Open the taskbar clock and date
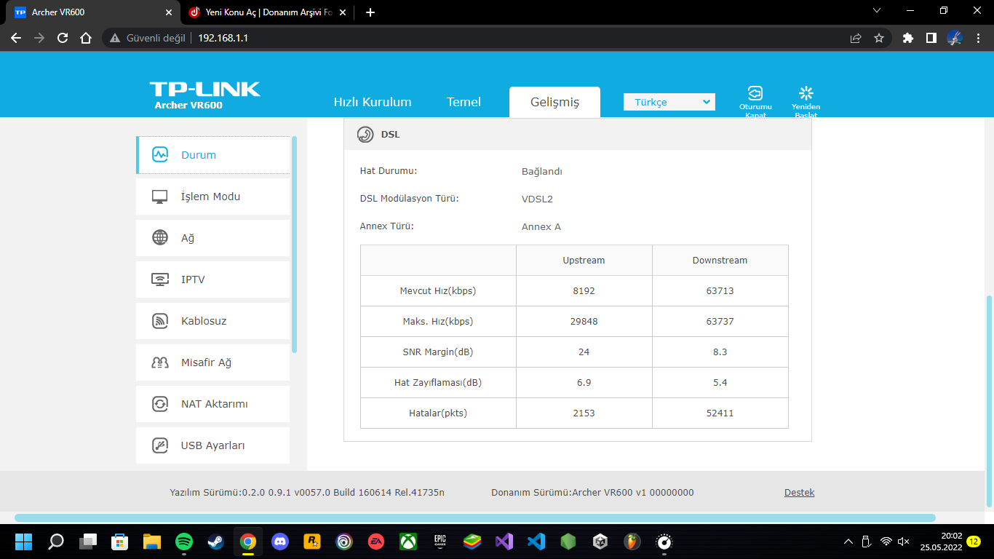The width and height of the screenshot is (994, 559). (x=941, y=542)
